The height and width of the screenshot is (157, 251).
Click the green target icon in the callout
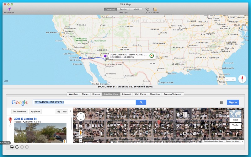tap(152, 56)
